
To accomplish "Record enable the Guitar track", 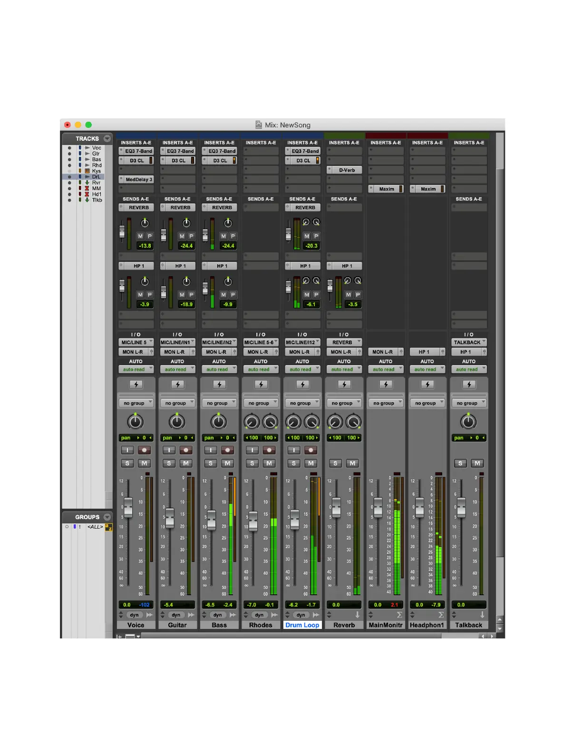I will click(x=186, y=450).
